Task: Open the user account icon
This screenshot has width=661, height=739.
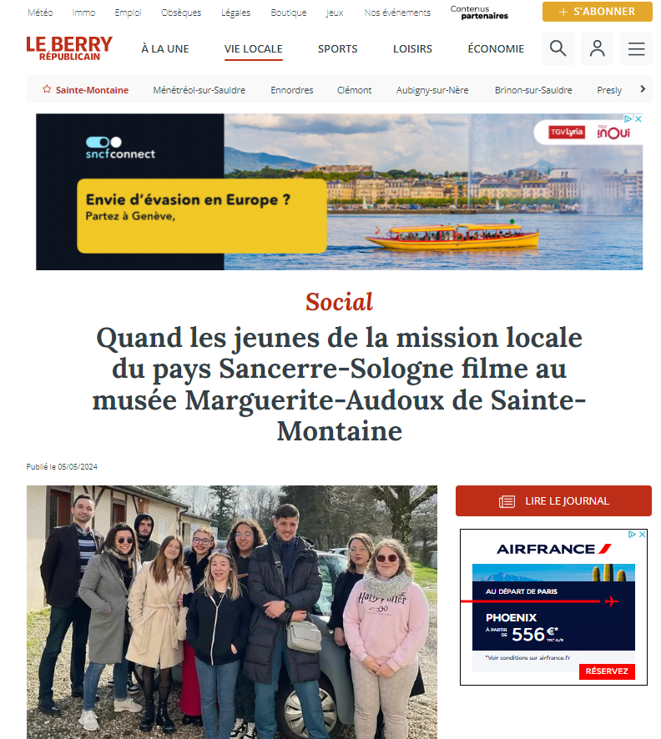Action: (x=597, y=48)
